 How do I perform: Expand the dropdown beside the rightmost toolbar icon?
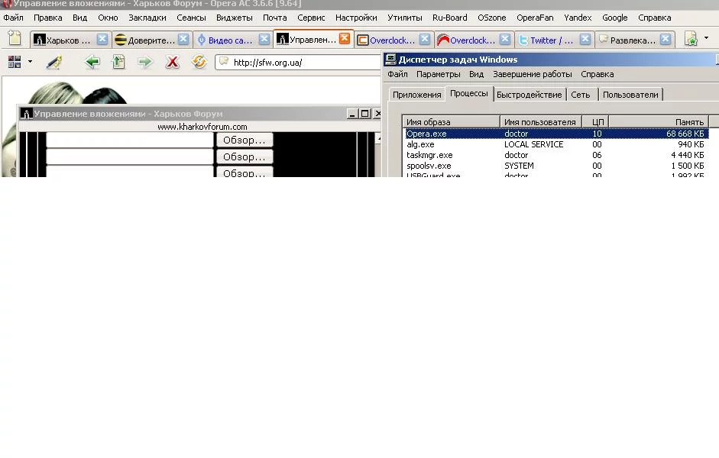706,37
